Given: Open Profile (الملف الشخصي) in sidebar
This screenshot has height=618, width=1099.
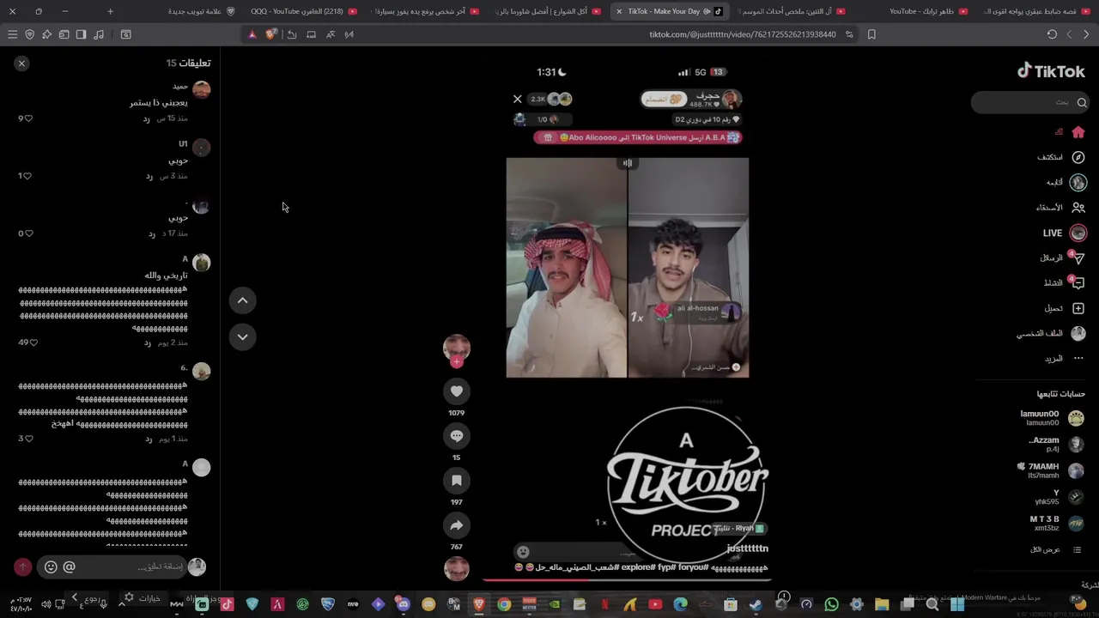Looking at the screenshot, I should click(1051, 333).
